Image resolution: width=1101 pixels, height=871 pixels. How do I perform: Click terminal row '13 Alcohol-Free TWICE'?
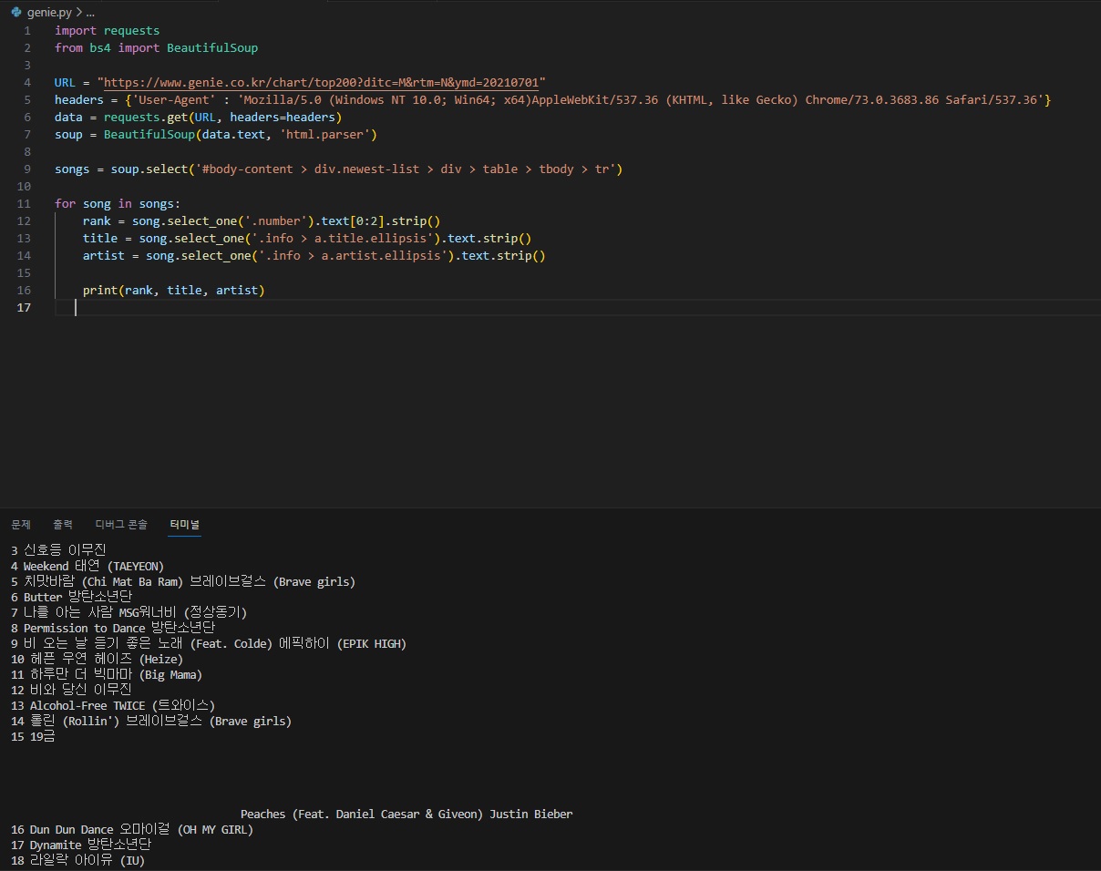[113, 705]
